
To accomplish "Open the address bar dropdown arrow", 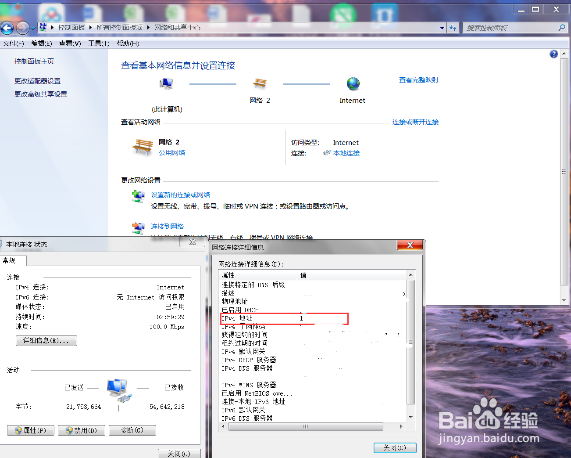I will tap(442, 28).
